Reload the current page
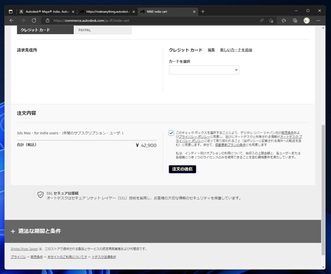Screen dimensions: 331x274 pyautogui.click(x=34, y=20)
